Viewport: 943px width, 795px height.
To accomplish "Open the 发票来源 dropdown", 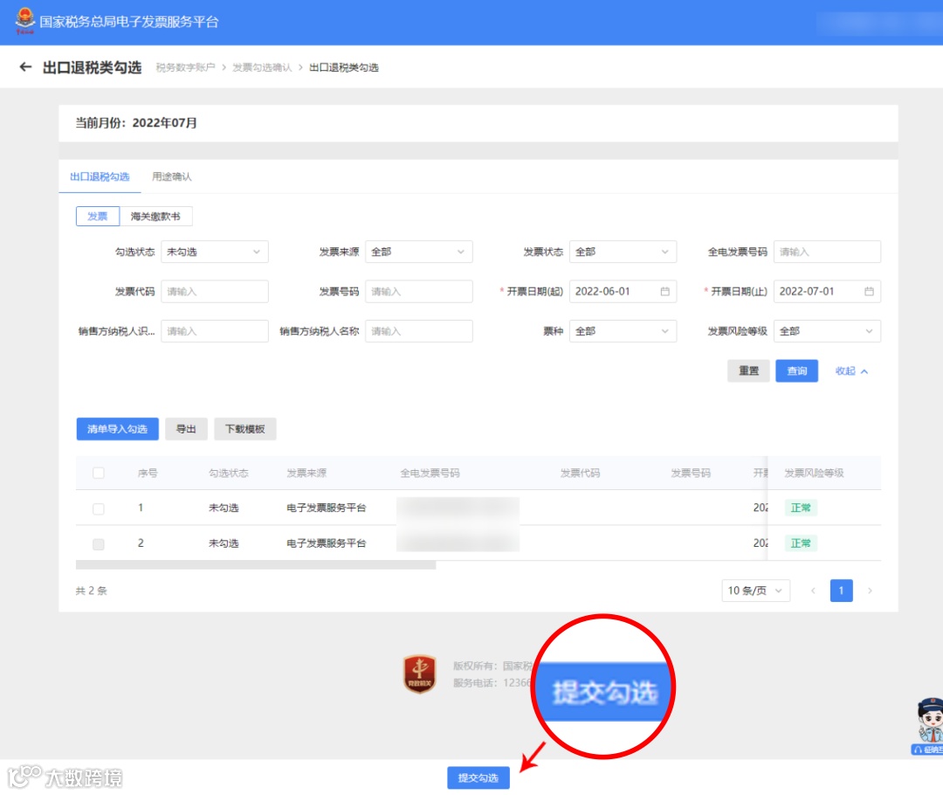I will (x=418, y=252).
